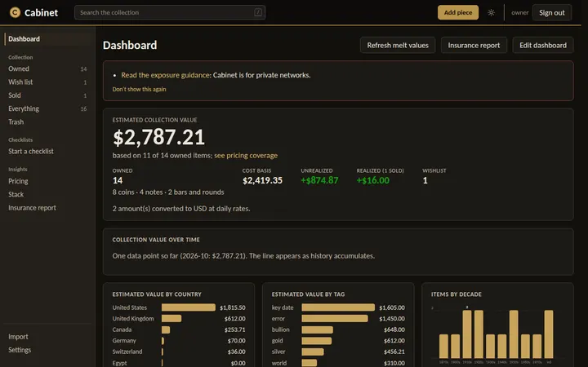Viewport: 588px width, 367px height.
Task: Open the Wish list section
Action: click(48, 82)
